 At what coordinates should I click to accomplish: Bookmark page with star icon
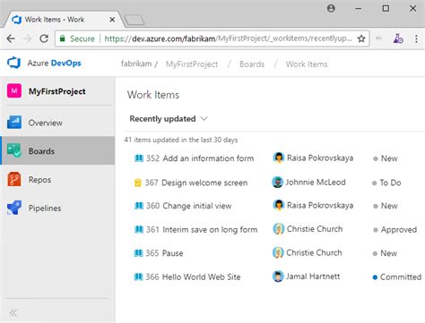point(361,38)
